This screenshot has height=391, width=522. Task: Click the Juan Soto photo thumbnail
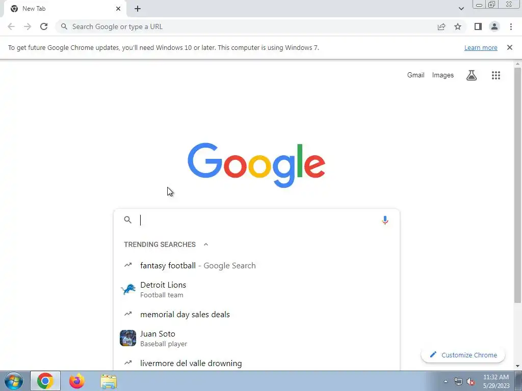click(128, 338)
